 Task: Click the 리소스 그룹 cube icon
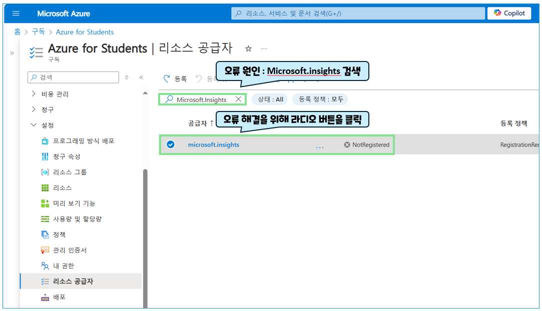click(x=45, y=172)
